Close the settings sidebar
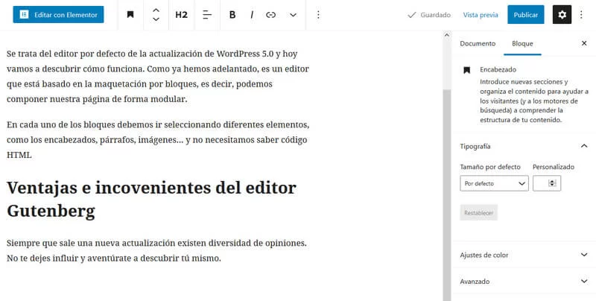The height and width of the screenshot is (301, 596). point(584,43)
